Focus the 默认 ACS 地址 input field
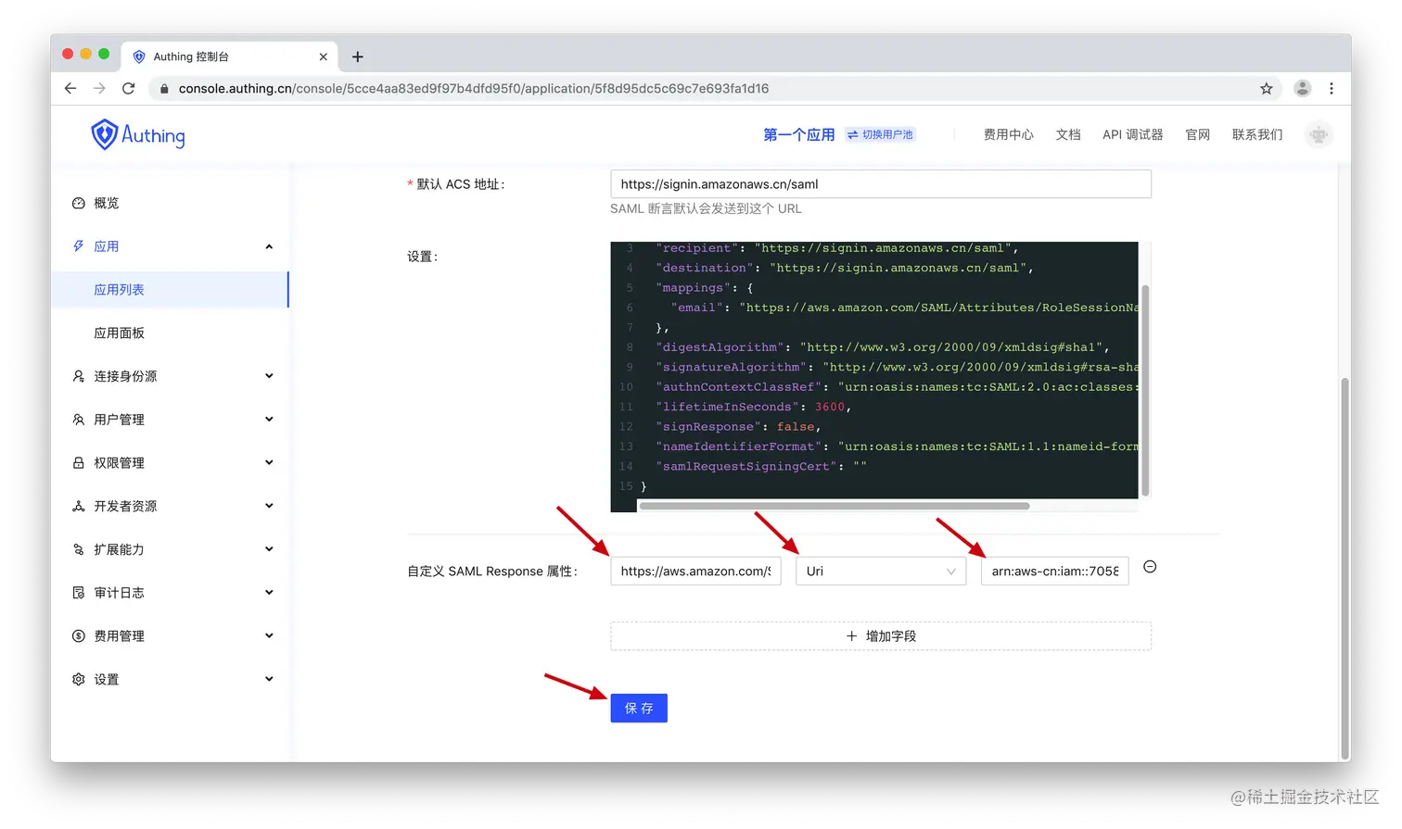Viewport: 1402px width, 829px height. tap(881, 184)
